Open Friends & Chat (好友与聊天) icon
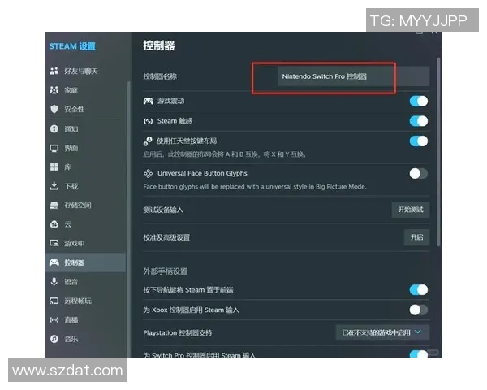This screenshot has width=487, height=390. (54, 71)
